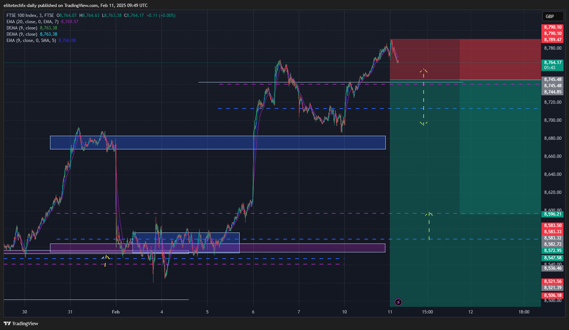
Task: Click the Feb label on time axis
Action: (116, 312)
